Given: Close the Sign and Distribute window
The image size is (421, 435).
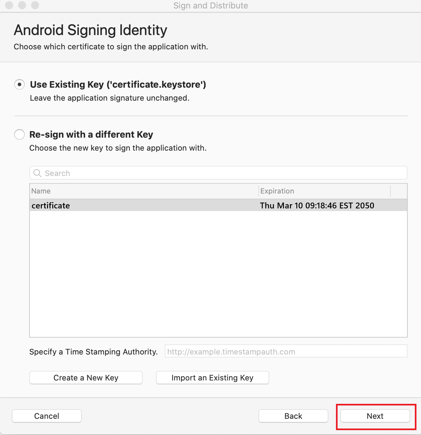Looking at the screenshot, I should (9, 5).
